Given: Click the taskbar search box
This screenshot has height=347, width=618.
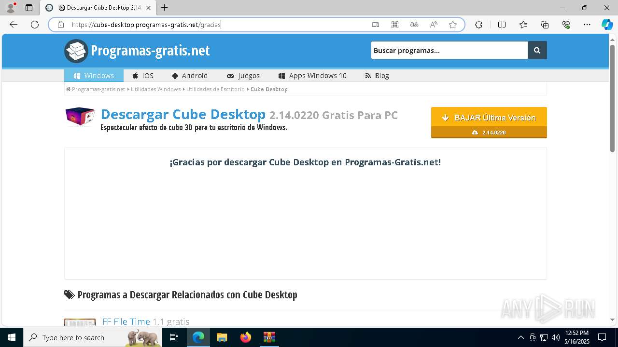Looking at the screenshot, I should click(x=93, y=337).
